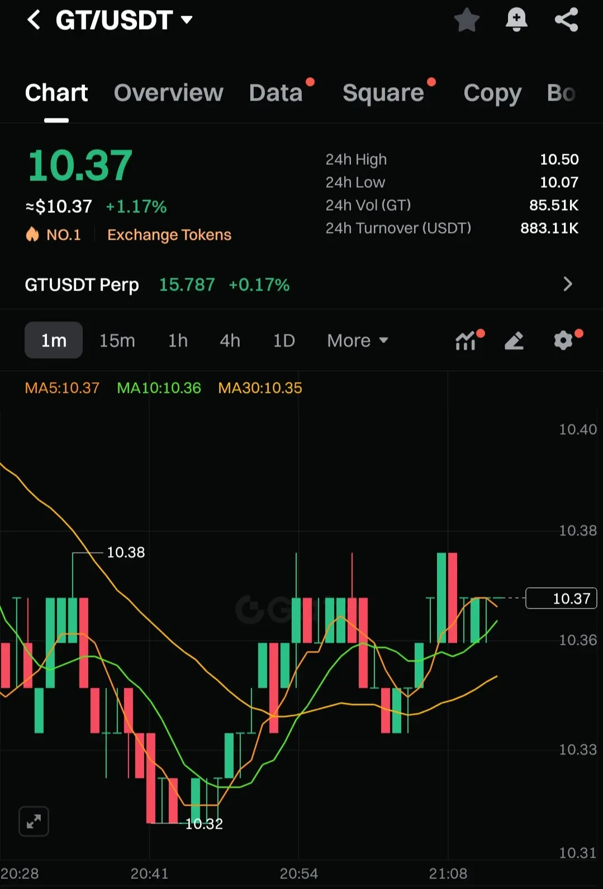
Task: Tap the MA10:10.36 indicator label
Action: (159, 388)
